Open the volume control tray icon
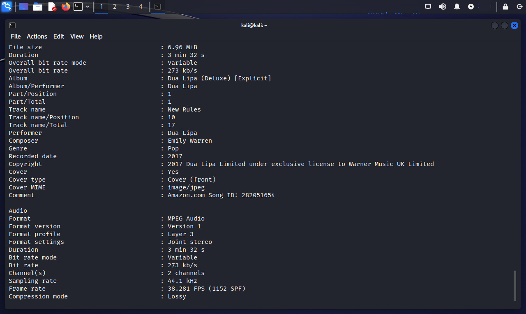This screenshot has height=314, width=526. pos(443,7)
